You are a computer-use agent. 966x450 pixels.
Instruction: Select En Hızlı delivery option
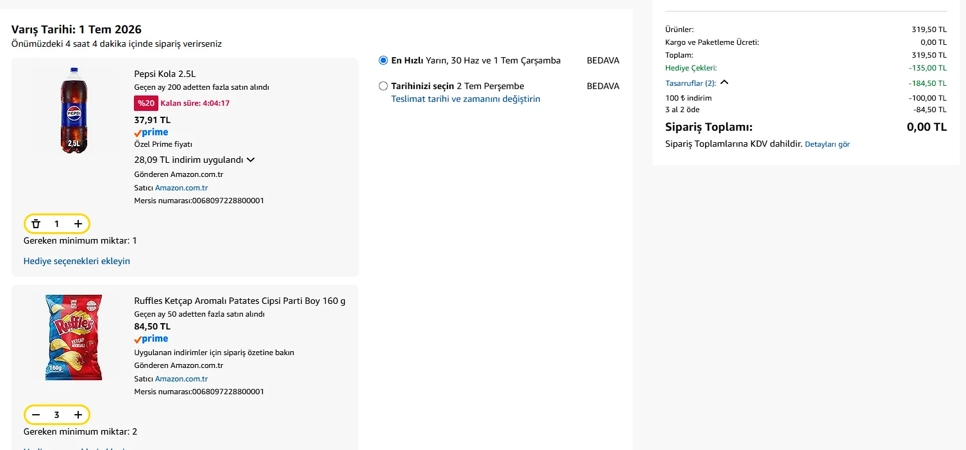click(x=383, y=60)
